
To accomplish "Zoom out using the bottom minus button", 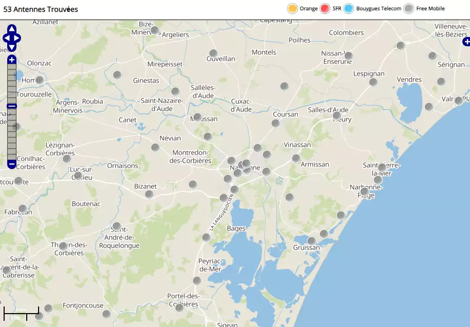I will tap(12, 165).
